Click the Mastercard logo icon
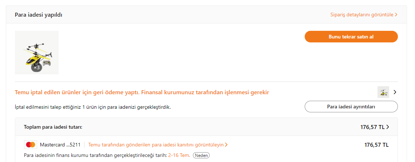Image resolution: width=415 pixels, height=162 pixels. click(31, 145)
